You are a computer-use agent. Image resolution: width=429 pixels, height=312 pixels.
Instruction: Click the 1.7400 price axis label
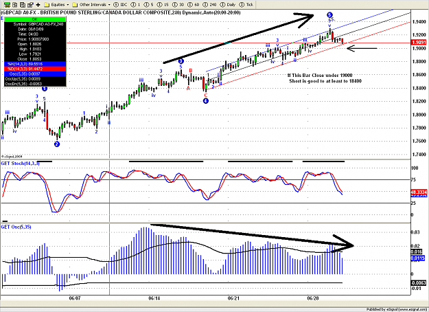click(419, 155)
